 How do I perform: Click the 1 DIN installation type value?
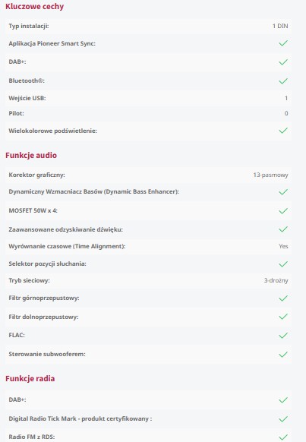[x=280, y=26]
